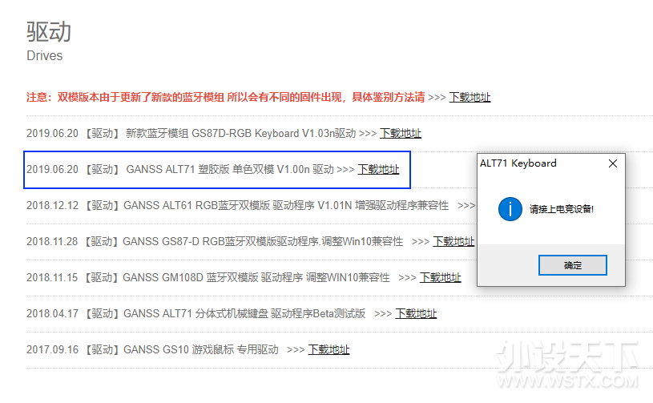Click the 请接上电竞设备! dialog message
Screen dimensions: 653x403
[562, 209]
